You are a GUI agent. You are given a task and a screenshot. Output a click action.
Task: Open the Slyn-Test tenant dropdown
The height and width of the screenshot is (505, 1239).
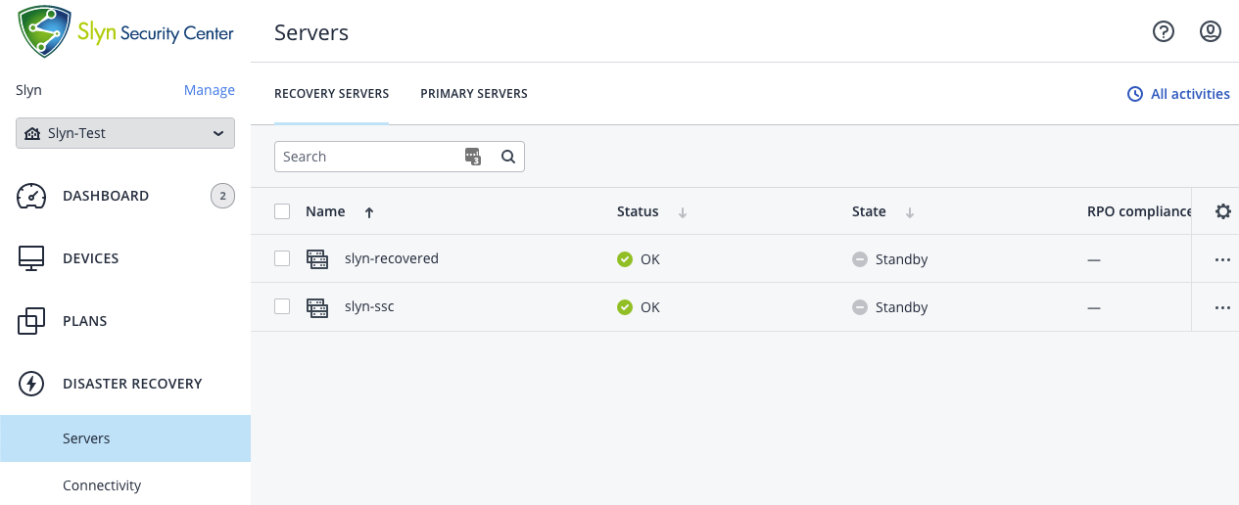point(125,133)
